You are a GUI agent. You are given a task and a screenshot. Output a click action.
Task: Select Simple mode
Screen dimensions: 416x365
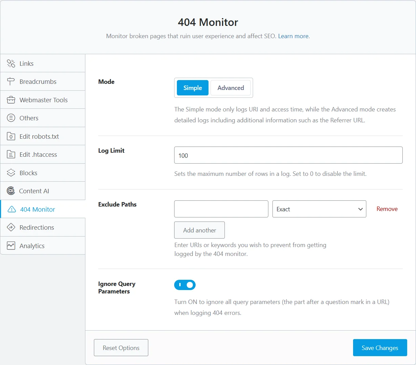pyautogui.click(x=193, y=88)
